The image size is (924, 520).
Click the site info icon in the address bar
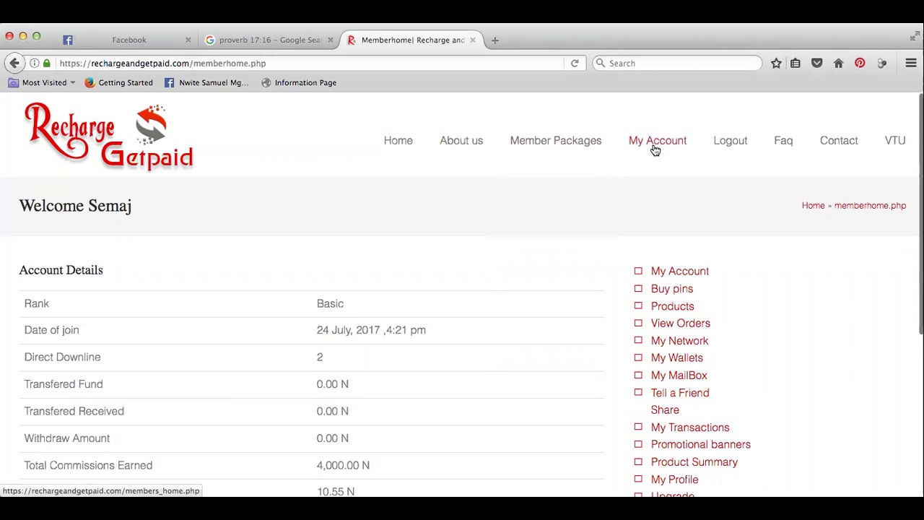click(34, 63)
